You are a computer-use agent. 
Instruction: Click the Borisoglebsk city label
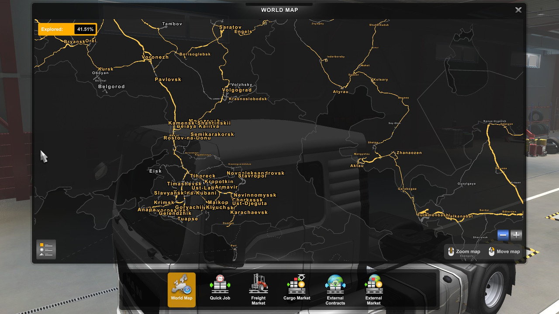(195, 55)
